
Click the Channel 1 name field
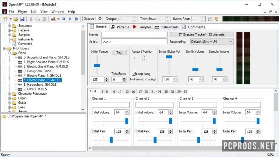pos(111,105)
